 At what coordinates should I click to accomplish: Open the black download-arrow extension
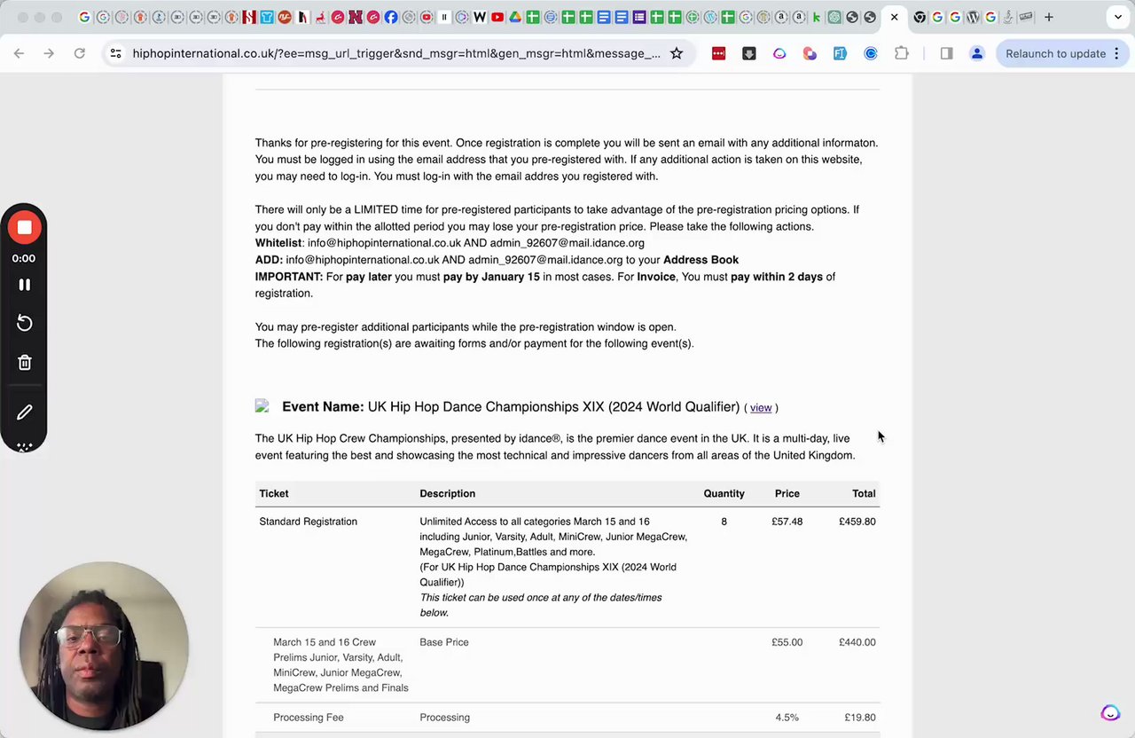(749, 53)
